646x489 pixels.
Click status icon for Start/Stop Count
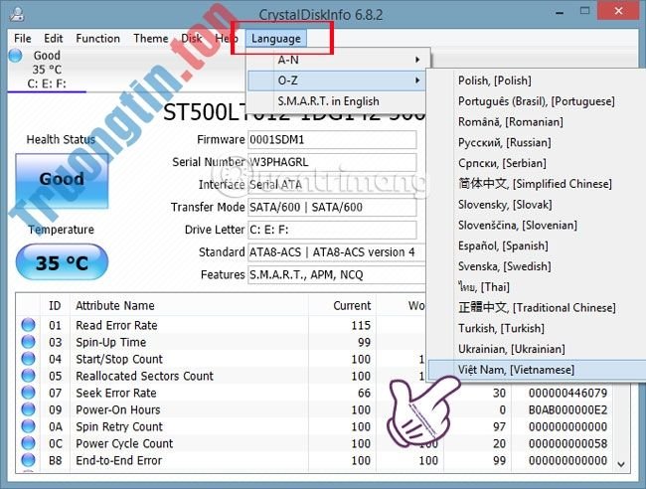click(28, 359)
